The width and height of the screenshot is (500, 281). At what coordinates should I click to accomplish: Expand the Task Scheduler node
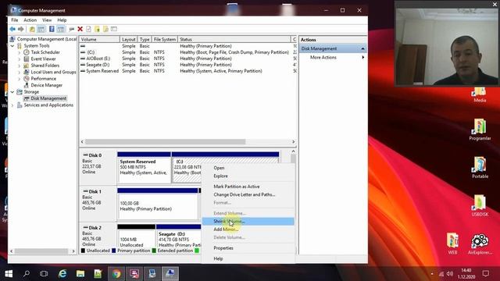pos(19,52)
